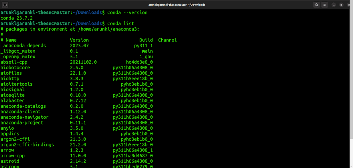Click the window title arunkl@arunkl-thesecmaster

point(177,5)
